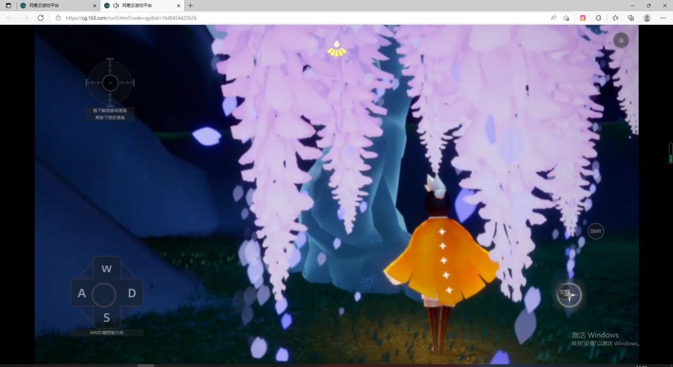The image size is (673, 367).
Task: Refresh the current page
Action: click(x=40, y=18)
